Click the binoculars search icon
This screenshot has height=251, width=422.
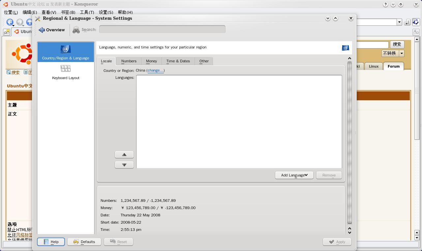[x=76, y=30]
